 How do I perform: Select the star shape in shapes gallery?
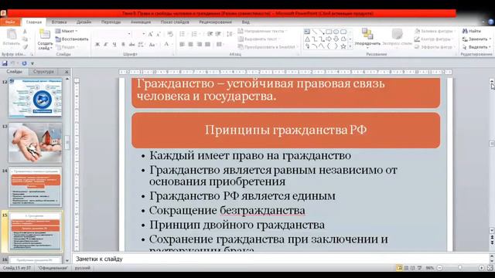pyautogui.click(x=343, y=46)
